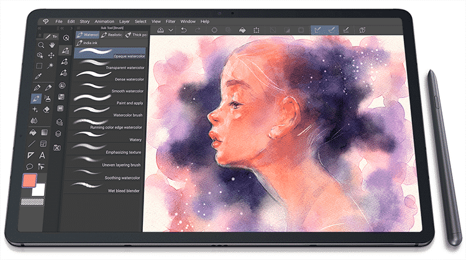466x260 pixels.
Task: Select the Auto select magic wand tool
Action: 50,66
